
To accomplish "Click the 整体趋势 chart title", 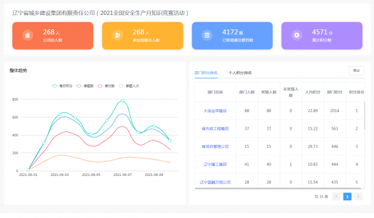I will pos(18,71).
